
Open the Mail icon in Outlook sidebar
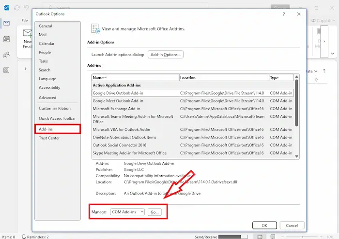click(6, 23)
